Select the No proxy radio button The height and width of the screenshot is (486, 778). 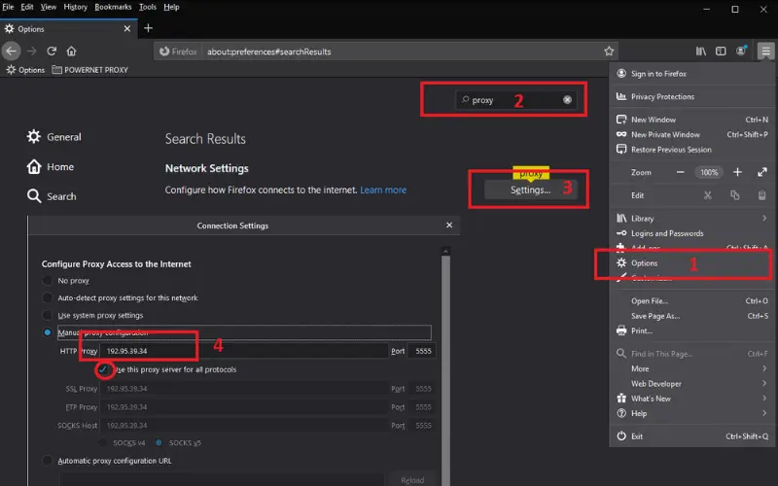click(47, 281)
